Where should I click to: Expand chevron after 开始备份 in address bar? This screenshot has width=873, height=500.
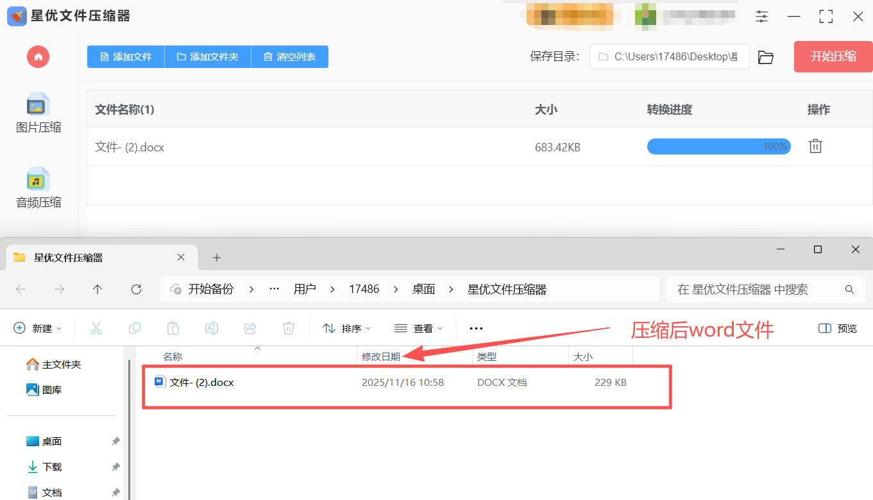[x=251, y=290]
